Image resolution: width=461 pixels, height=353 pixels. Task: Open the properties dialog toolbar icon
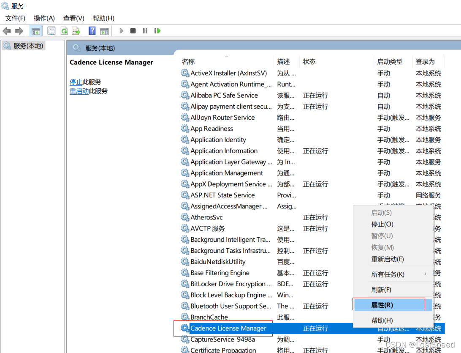coord(51,30)
